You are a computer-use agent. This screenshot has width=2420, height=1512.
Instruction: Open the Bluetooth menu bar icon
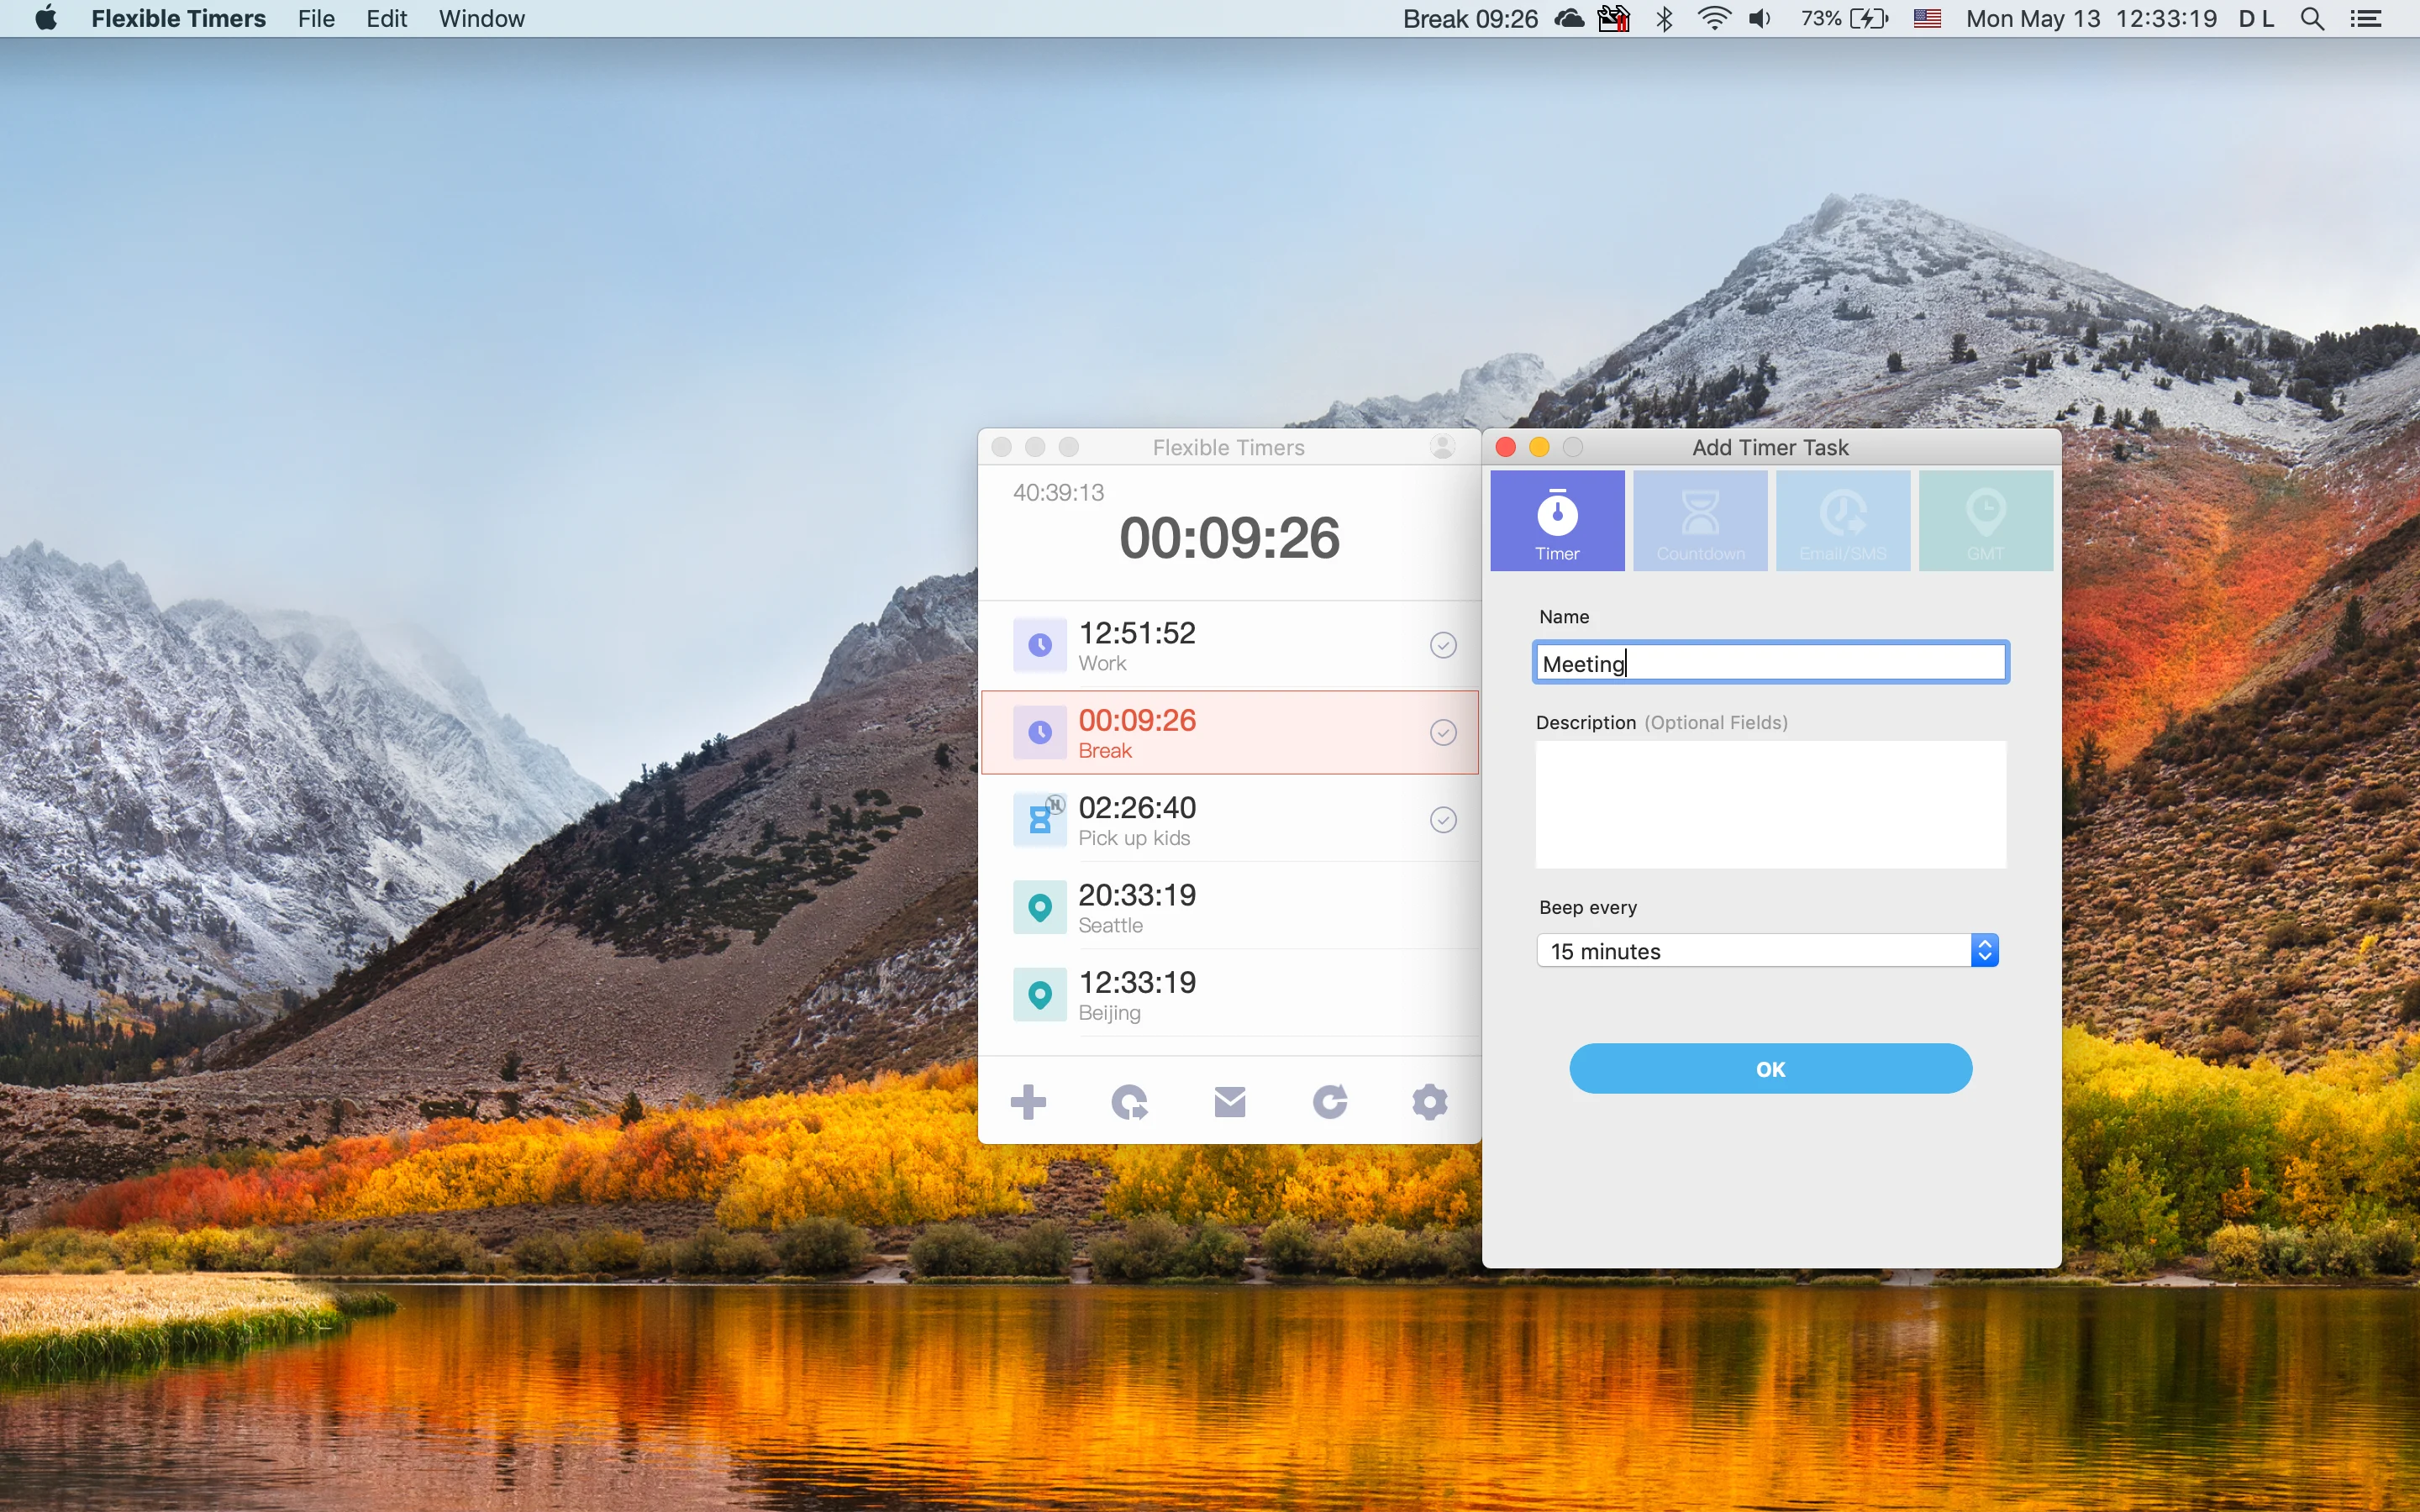(x=1664, y=19)
